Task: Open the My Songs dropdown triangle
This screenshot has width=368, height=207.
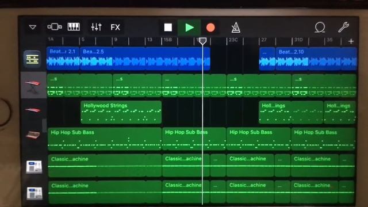Action: [32, 27]
